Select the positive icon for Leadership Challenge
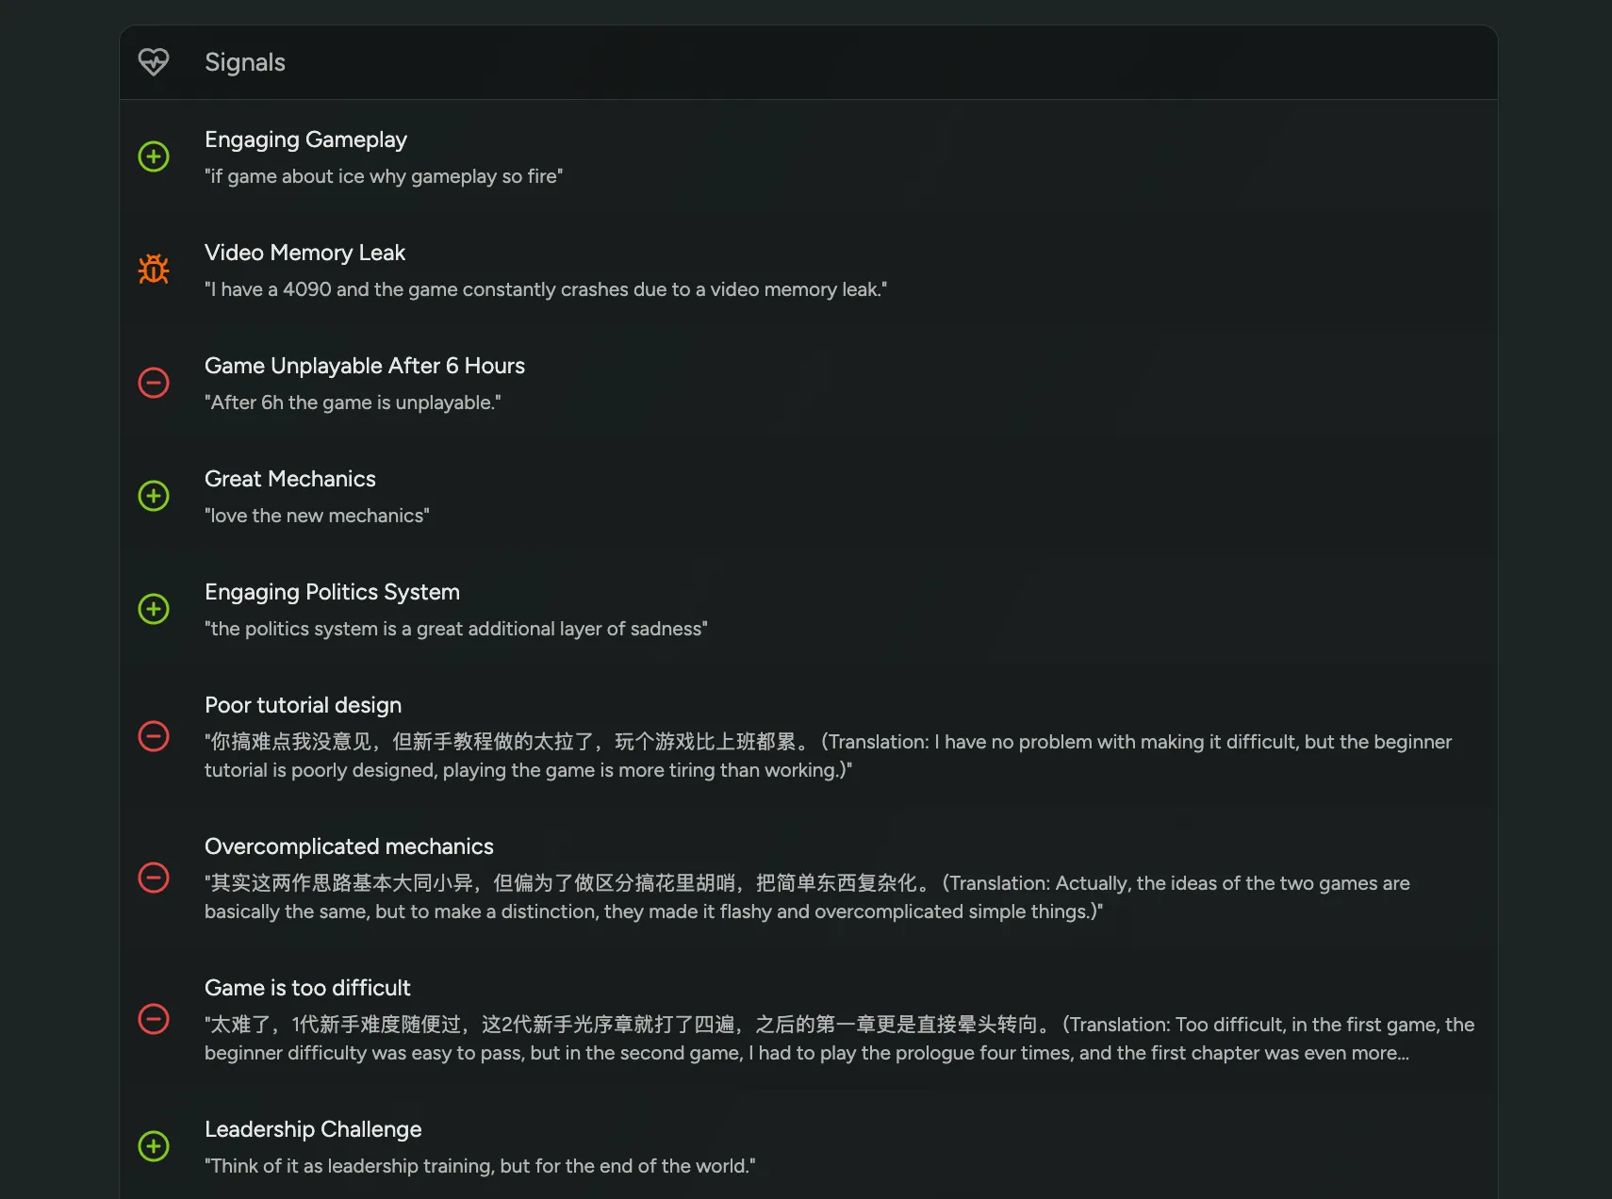 click(154, 1146)
